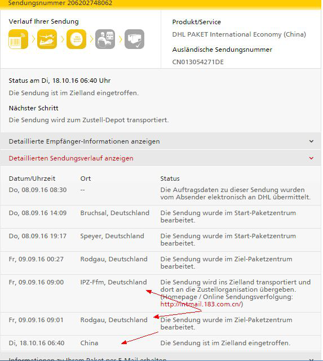Collapse the red Sendungsverlauf chevron
Screen dimensions: 323x361
coord(311,158)
